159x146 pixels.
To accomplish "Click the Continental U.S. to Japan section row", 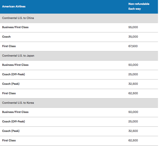I will 79,56.
